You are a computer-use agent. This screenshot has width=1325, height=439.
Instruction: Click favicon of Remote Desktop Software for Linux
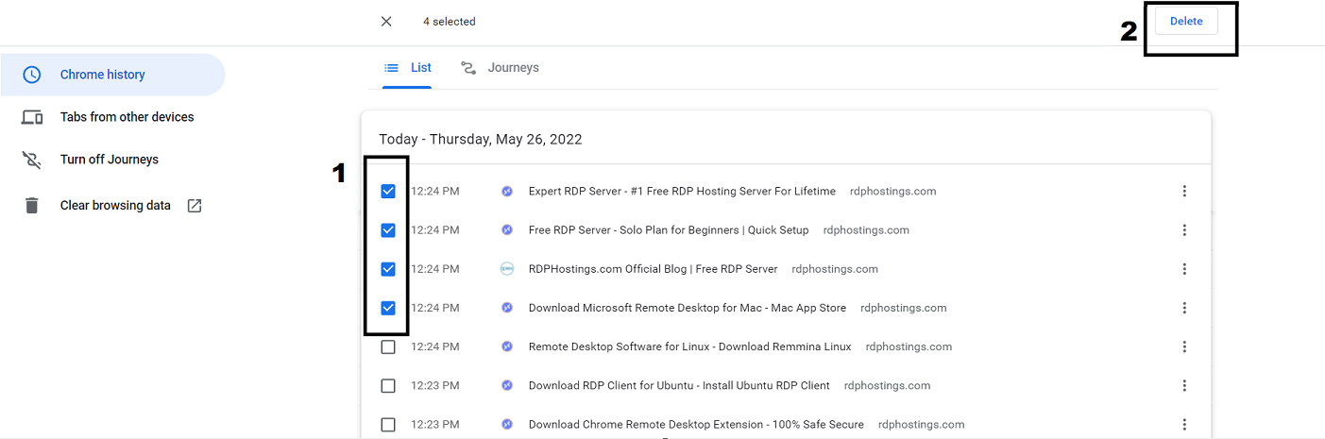(x=507, y=347)
